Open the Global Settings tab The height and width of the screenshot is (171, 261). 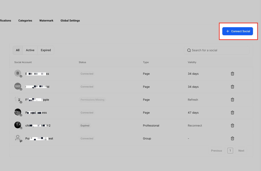pos(70,20)
